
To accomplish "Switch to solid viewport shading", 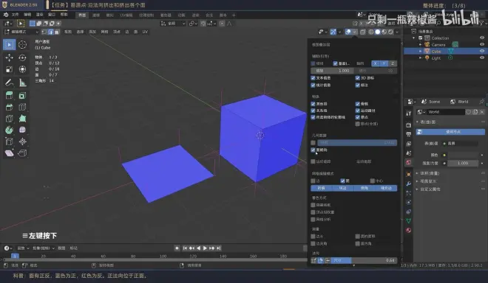I will pyautogui.click(x=378, y=32).
